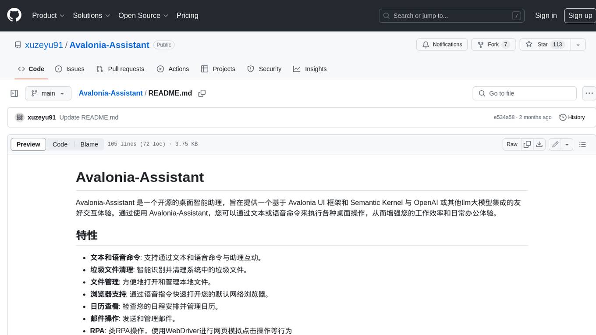Open the Avalonia-Assistant repository title link
596x335 pixels.
tap(109, 45)
